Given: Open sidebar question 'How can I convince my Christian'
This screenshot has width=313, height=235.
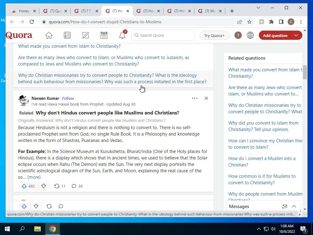Looking at the screenshot, I should click(265, 144).
